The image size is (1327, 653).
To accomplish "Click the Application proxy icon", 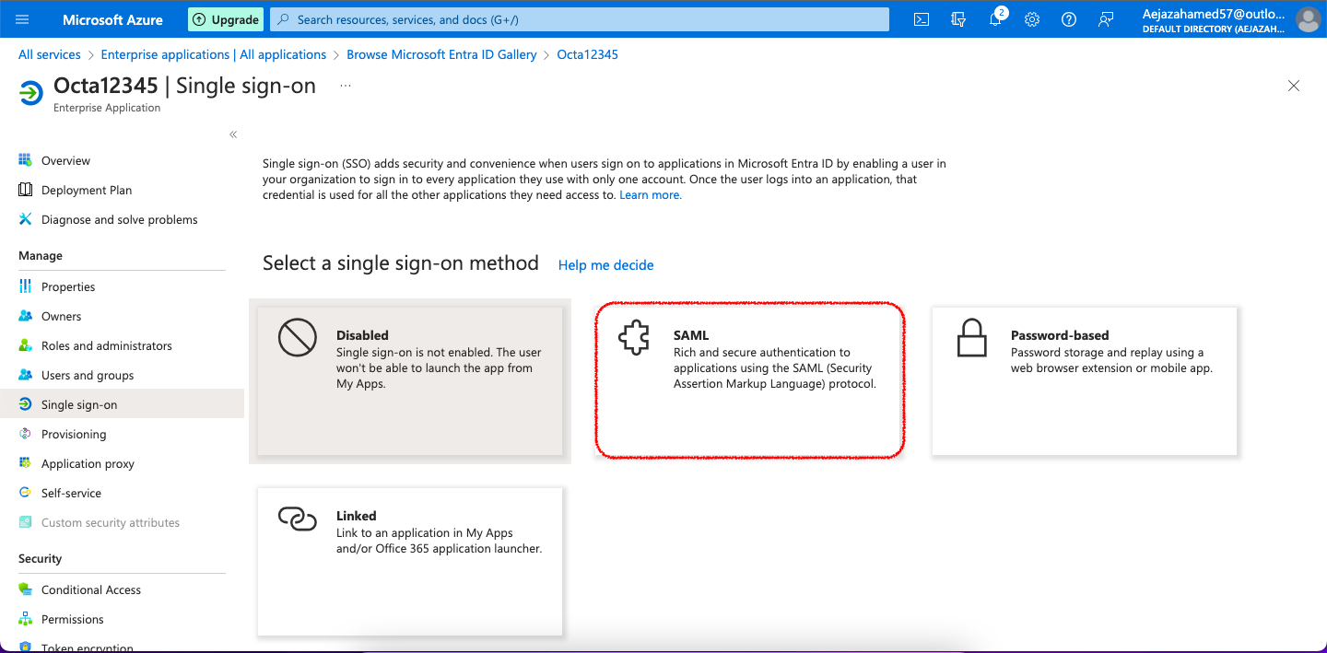I will 25,463.
